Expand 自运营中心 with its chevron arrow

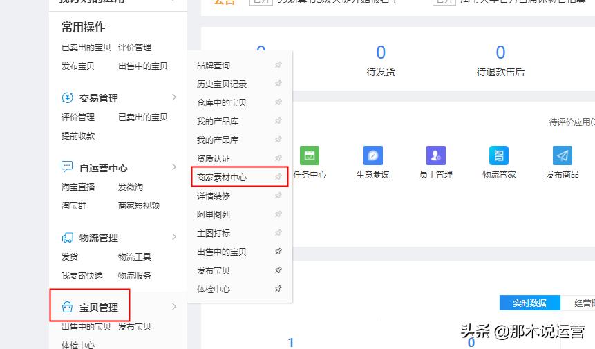(174, 167)
